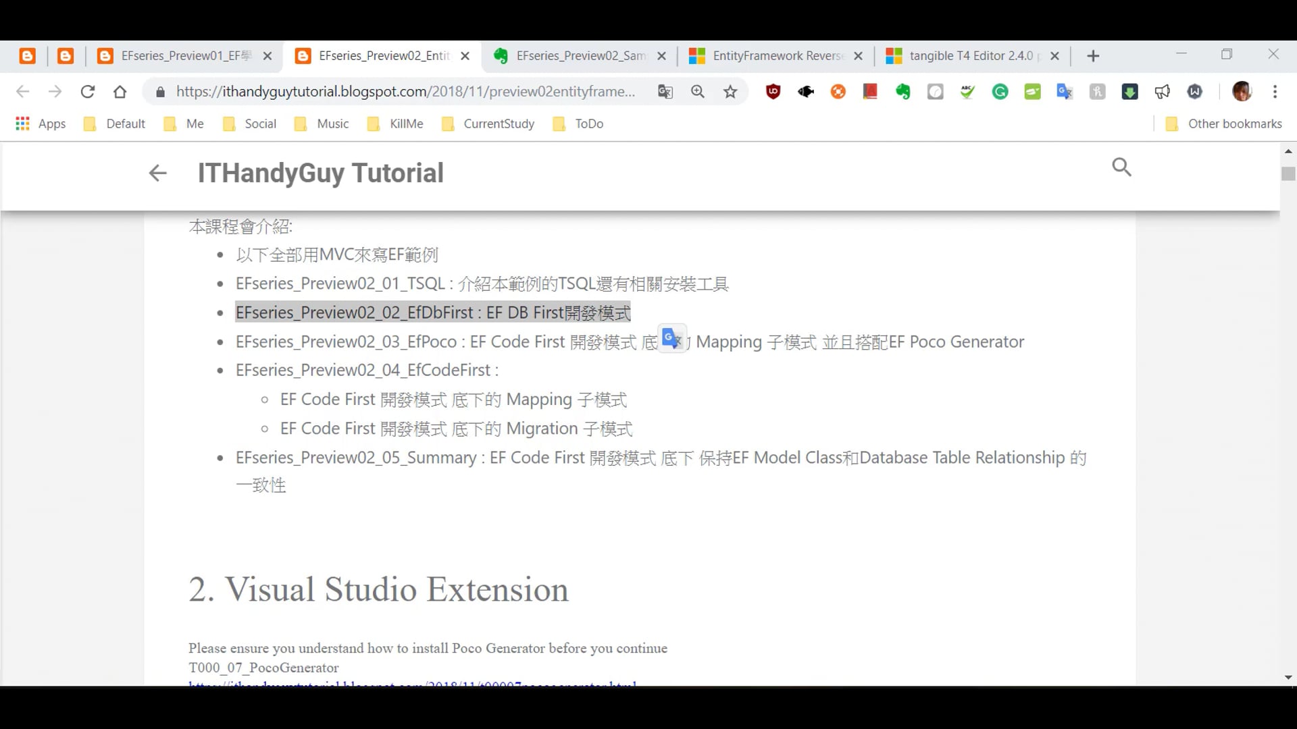The height and width of the screenshot is (729, 1297).
Task: Open the Google Translate extension
Action: (1064, 91)
